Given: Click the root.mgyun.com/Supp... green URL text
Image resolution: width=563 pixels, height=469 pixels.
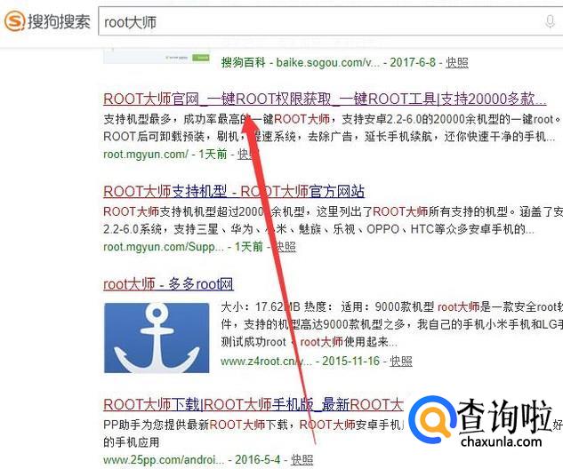Looking at the screenshot, I should (164, 247).
